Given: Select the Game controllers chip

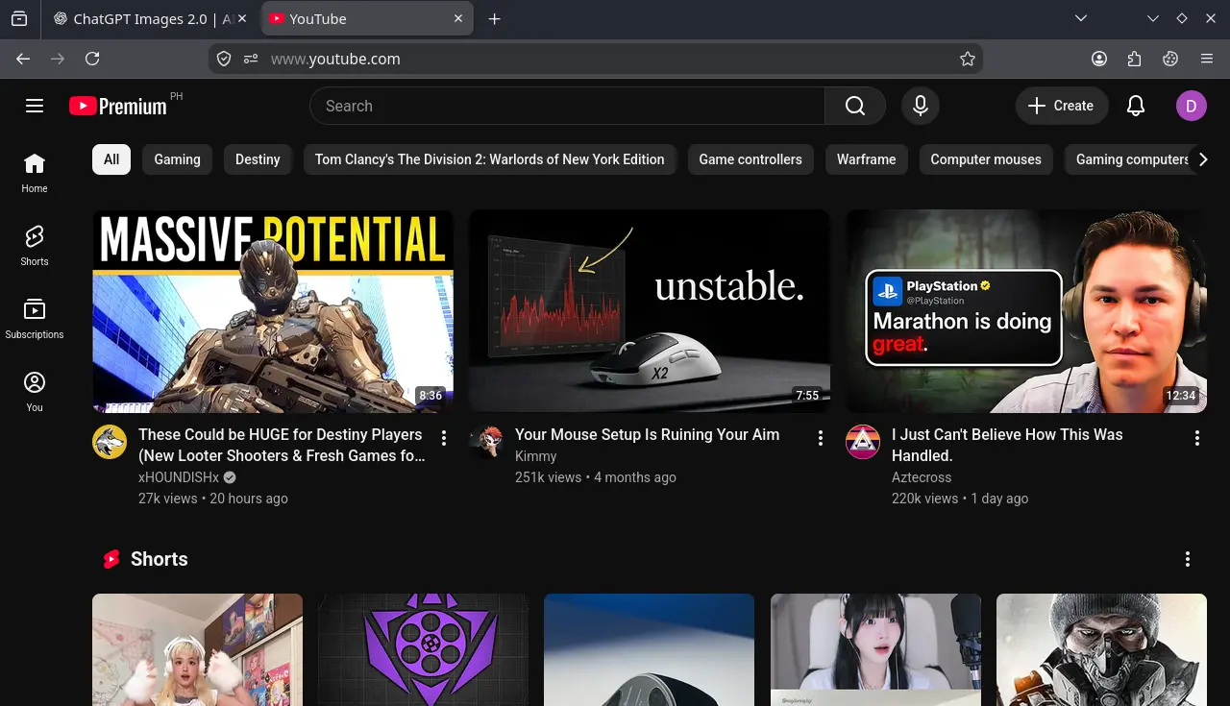Looking at the screenshot, I should pos(750,159).
